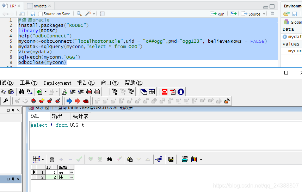
Task: Click the PDF manual icon
Action: click(x=173, y=92)
